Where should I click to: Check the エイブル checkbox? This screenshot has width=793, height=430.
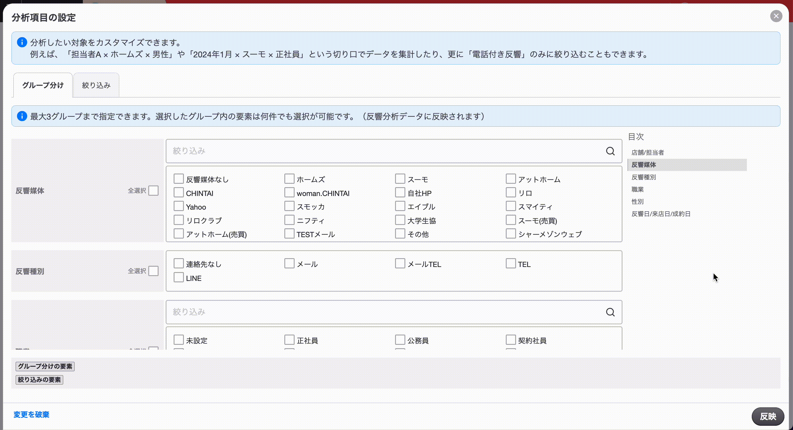click(400, 206)
